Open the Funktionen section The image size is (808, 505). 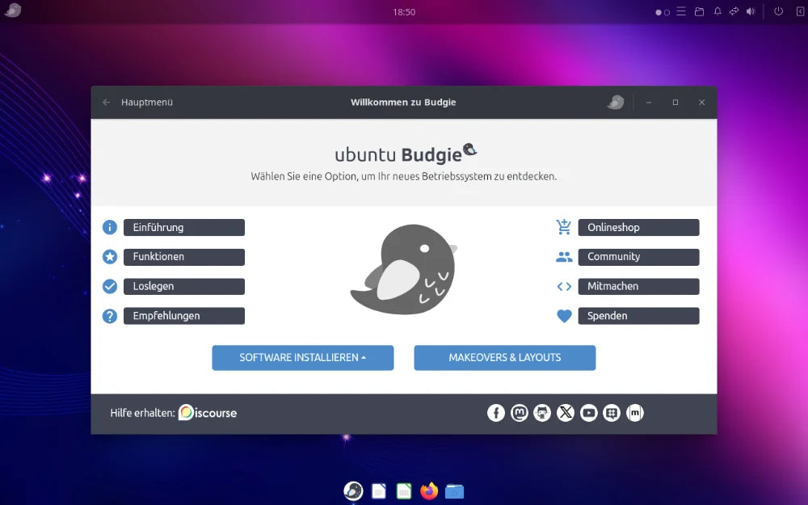point(184,257)
